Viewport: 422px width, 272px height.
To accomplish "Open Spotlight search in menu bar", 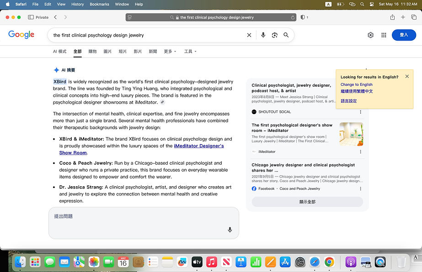I will (x=362, y=4).
